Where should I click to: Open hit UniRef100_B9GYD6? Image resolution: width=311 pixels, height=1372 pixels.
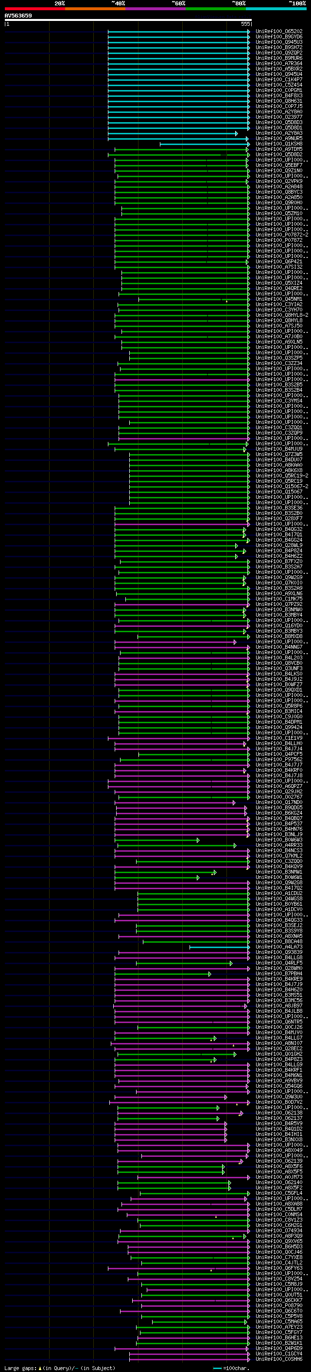279,37
